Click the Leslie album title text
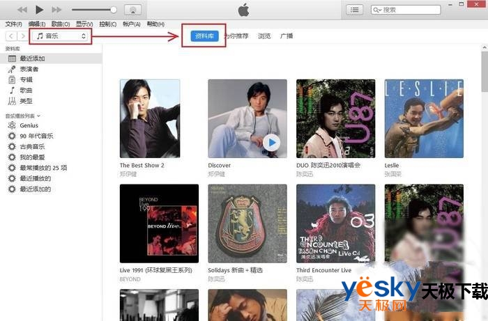488x321 pixels. [392, 165]
